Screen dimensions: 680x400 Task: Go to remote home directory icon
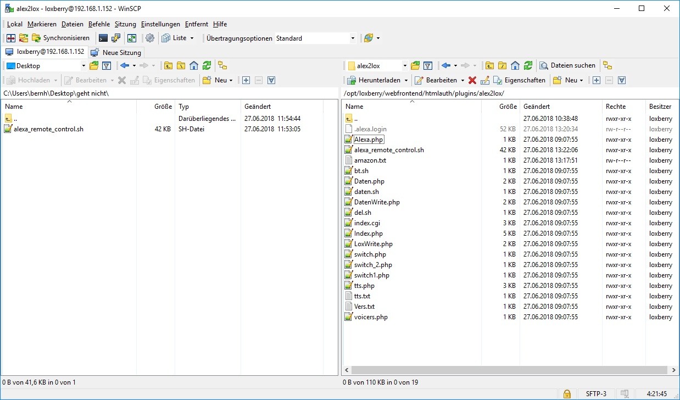coord(515,65)
